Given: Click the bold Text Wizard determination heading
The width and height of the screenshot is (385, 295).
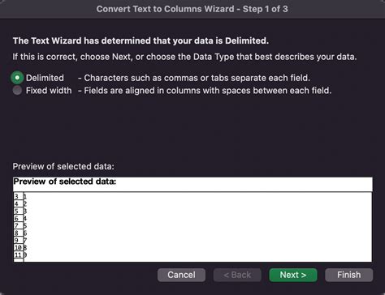Looking at the screenshot, I should pyautogui.click(x=141, y=41).
